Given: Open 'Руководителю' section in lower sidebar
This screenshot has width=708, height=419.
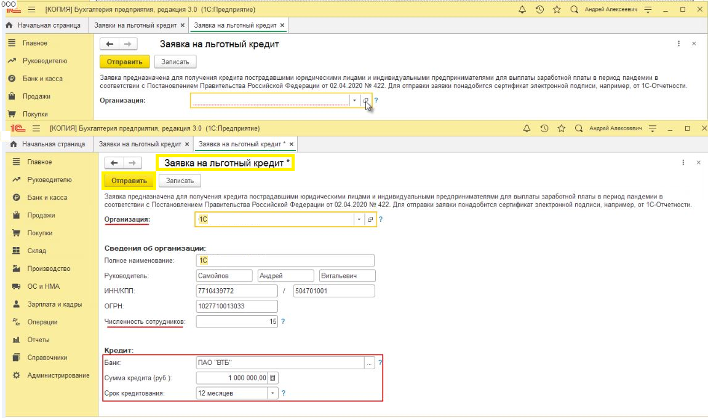Looking at the screenshot, I should coord(49,179).
